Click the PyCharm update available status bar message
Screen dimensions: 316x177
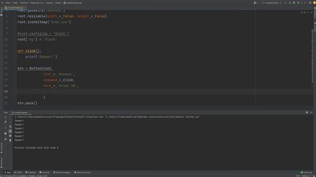26,176
